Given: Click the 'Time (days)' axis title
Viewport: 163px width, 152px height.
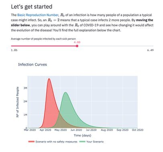Looking at the screenshot, I should point(82,135).
